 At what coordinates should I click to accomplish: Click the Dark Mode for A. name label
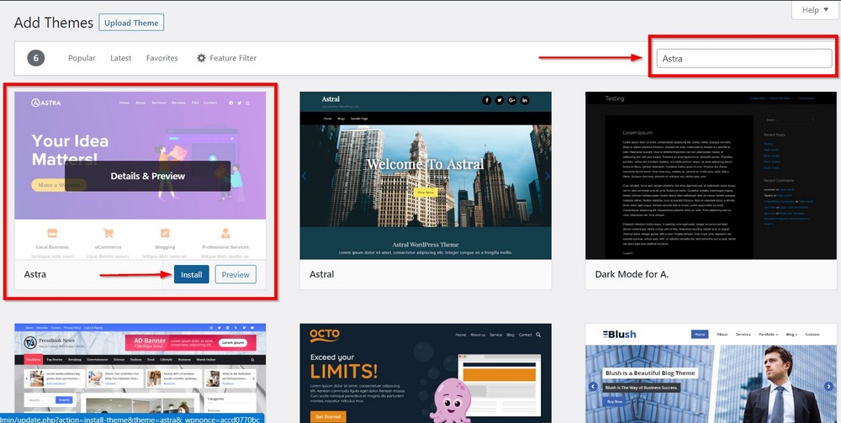coord(632,274)
